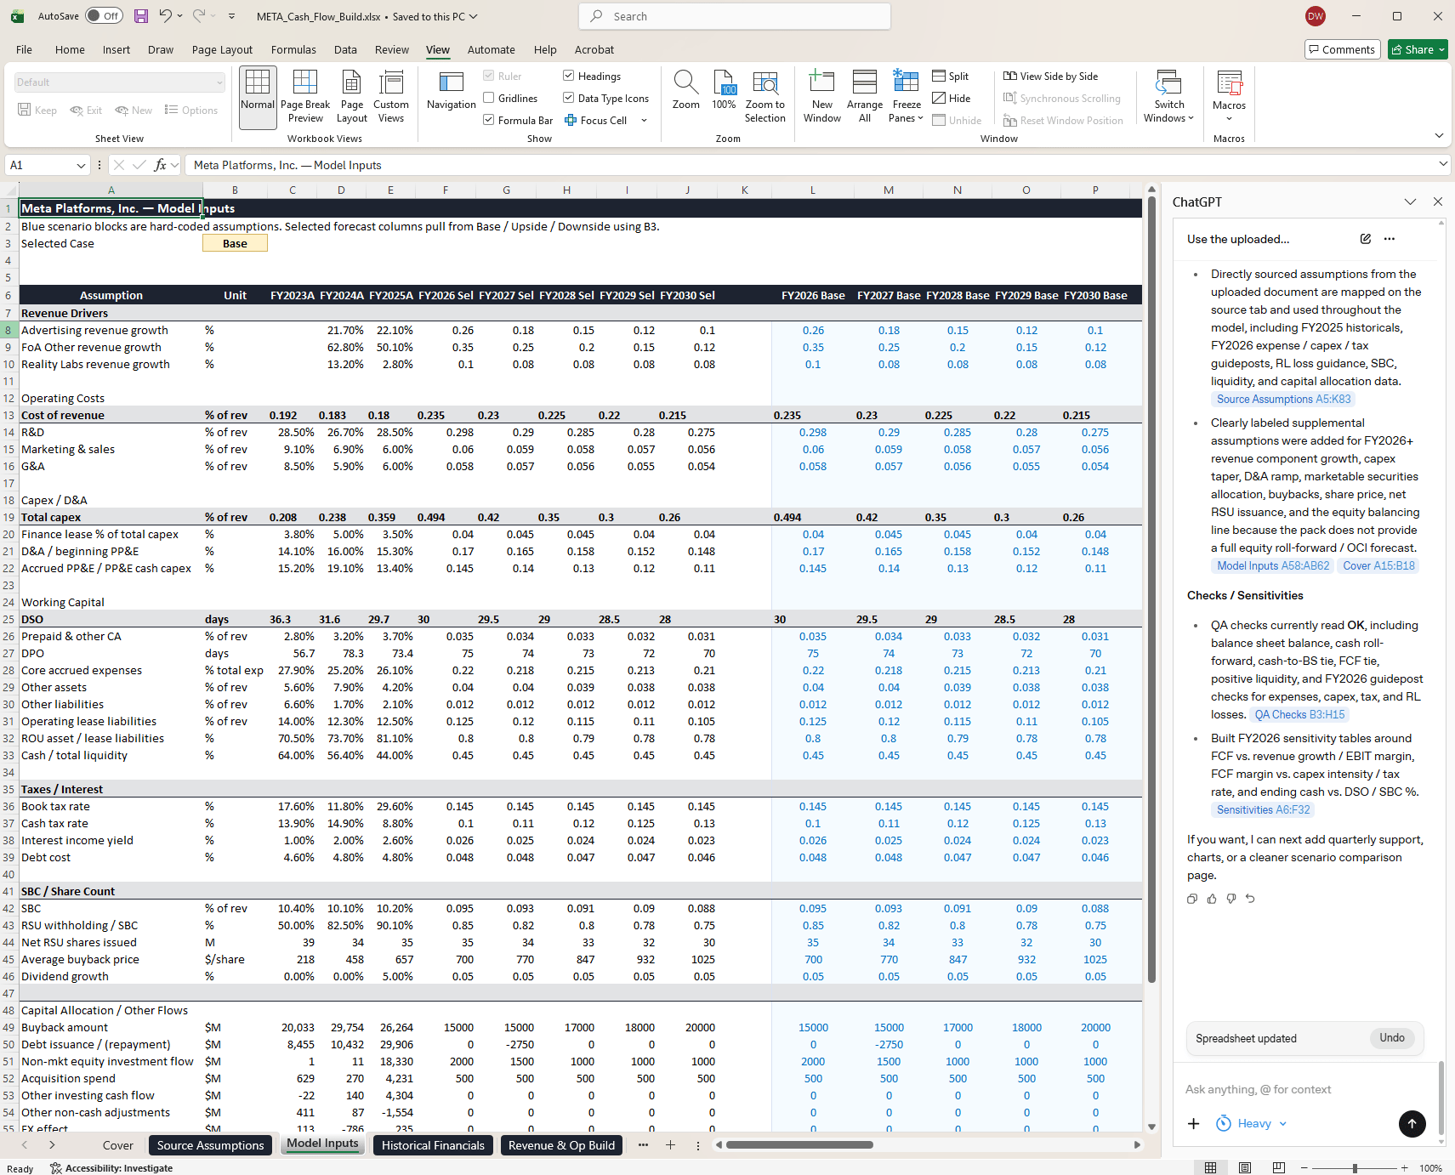This screenshot has height=1175, width=1455.
Task: Open the Source Assumptions sheet tab
Action: (x=210, y=1145)
